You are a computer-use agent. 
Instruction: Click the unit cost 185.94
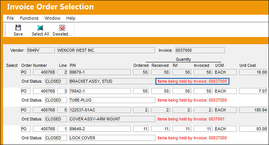point(253,110)
